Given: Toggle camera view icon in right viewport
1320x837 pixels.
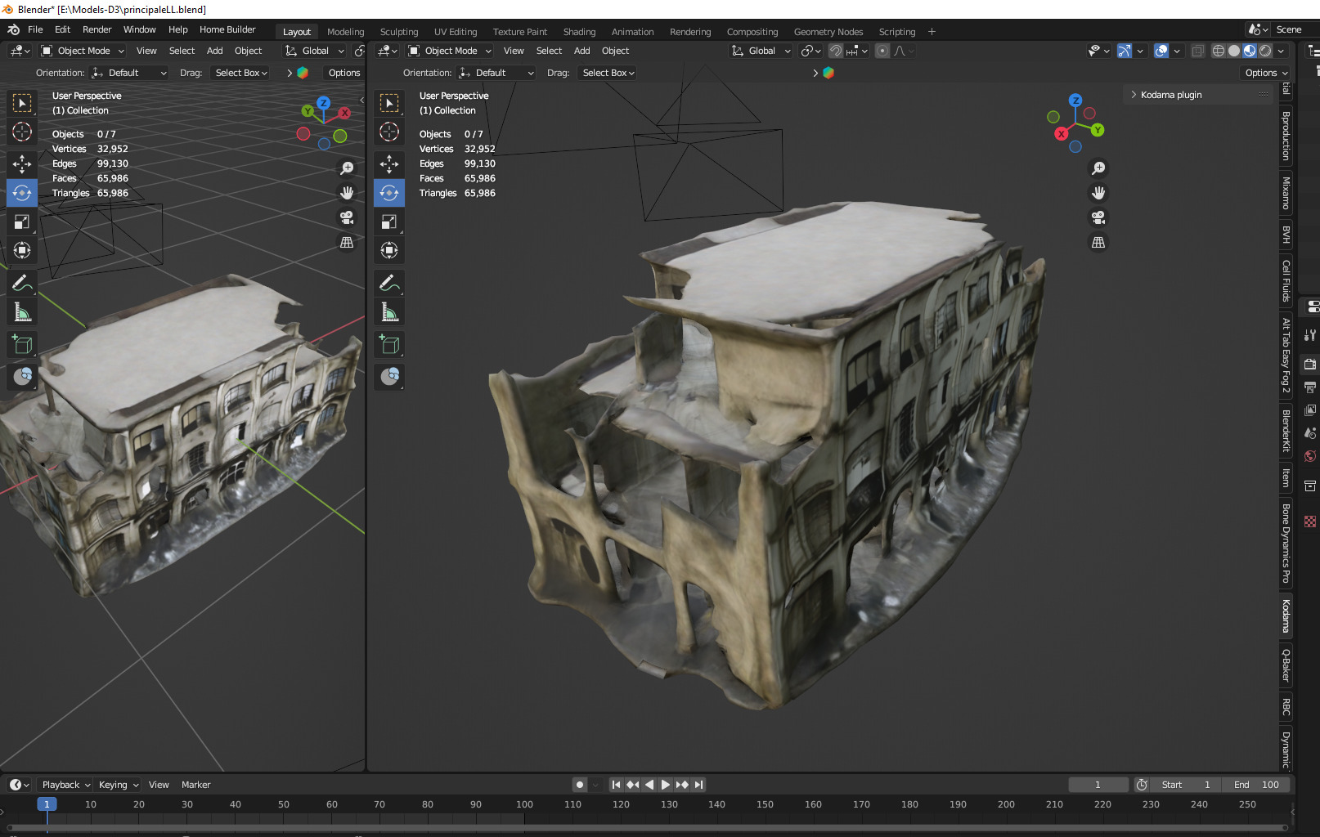Looking at the screenshot, I should point(1098,217).
